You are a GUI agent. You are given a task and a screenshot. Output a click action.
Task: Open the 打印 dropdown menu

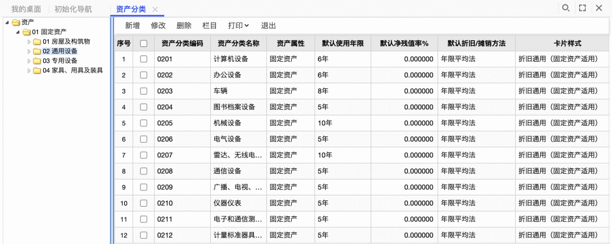(x=238, y=25)
